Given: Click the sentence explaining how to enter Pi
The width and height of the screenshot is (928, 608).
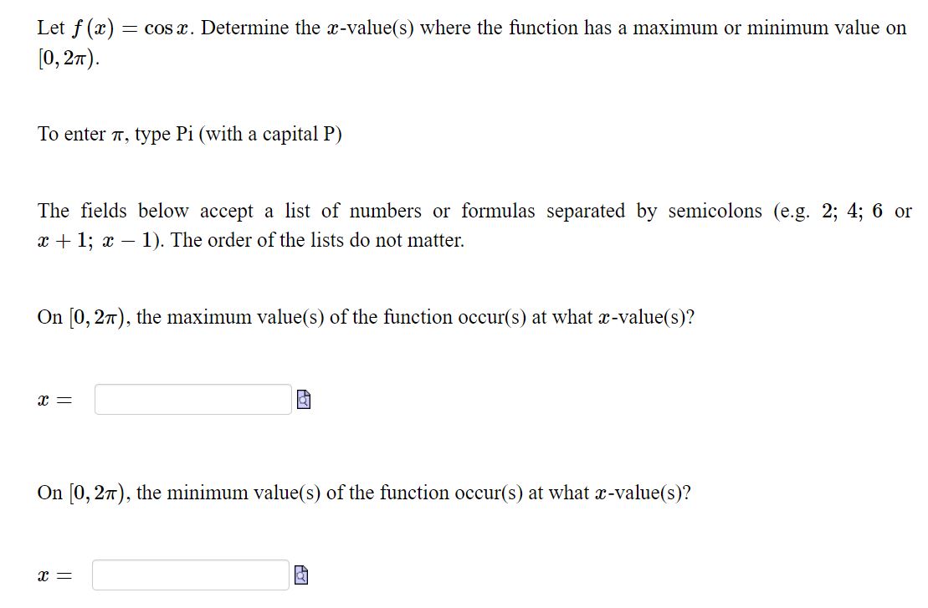Looking at the screenshot, I should click(191, 133).
